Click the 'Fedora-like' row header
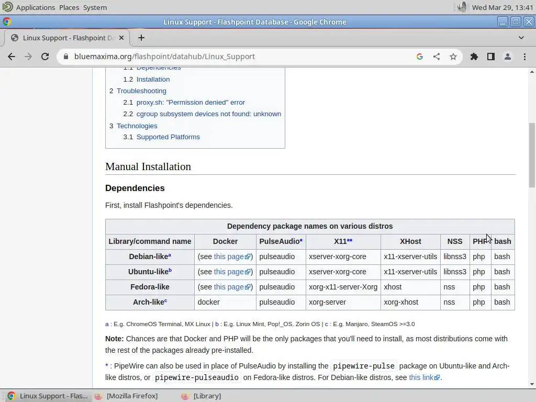The image size is (536, 402). point(150,287)
